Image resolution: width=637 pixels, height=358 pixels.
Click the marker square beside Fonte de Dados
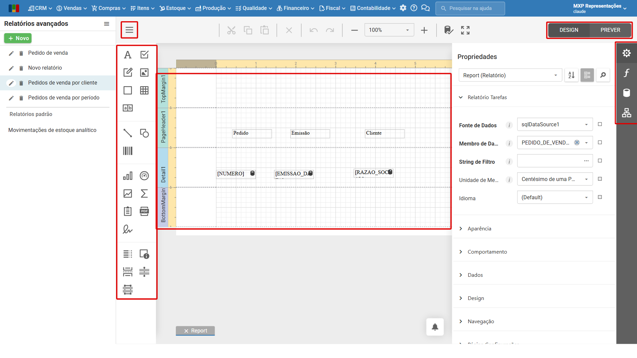pos(600,124)
